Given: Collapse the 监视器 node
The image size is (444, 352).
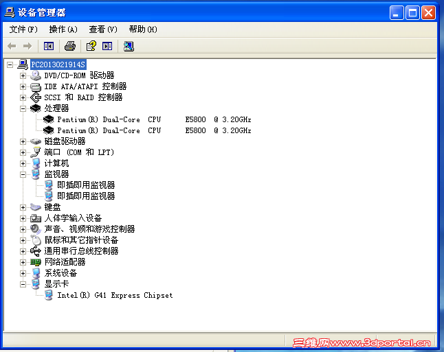Looking at the screenshot, I should pyautogui.click(x=23, y=174).
